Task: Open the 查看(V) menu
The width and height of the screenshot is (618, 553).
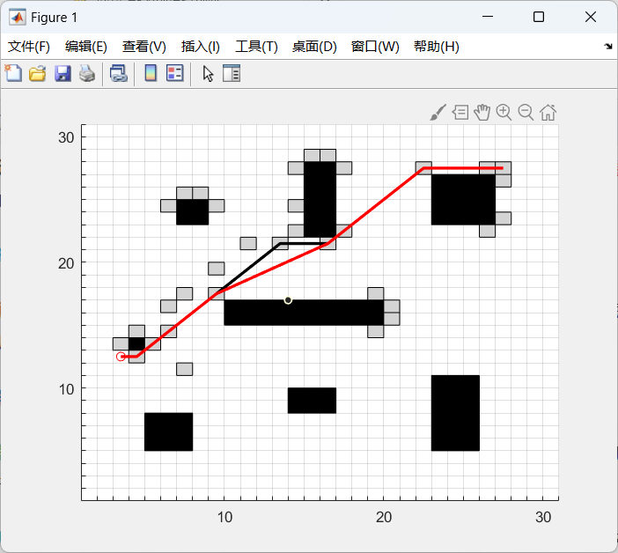Action: [x=143, y=47]
